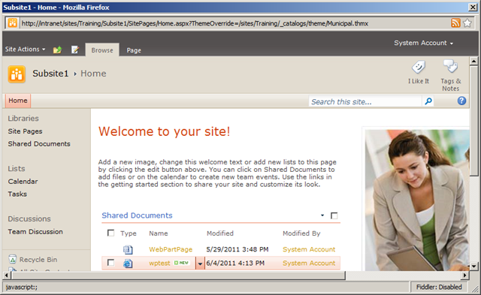Click the Search this site field
The height and width of the screenshot is (295, 481).
pos(365,101)
